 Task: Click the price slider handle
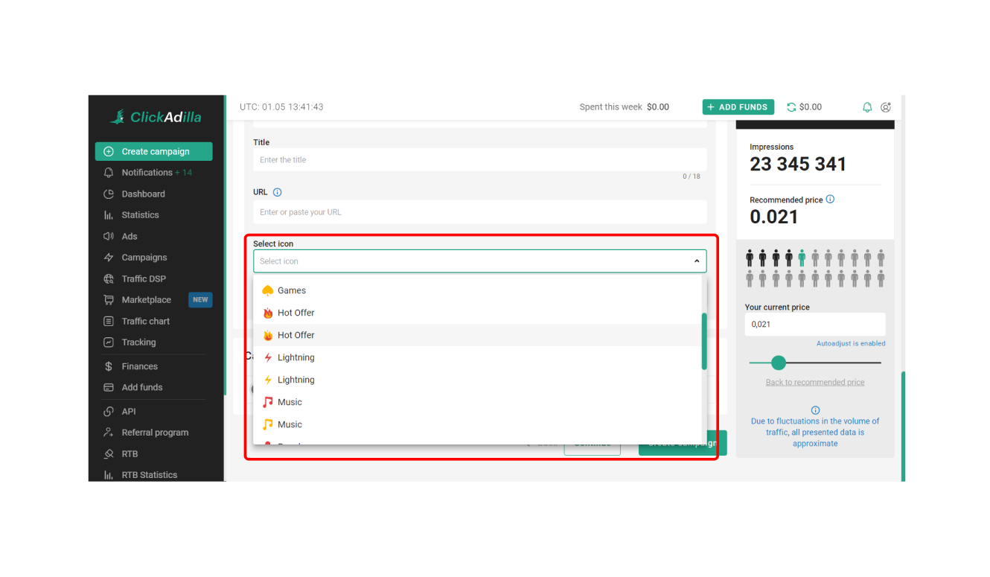coord(779,363)
